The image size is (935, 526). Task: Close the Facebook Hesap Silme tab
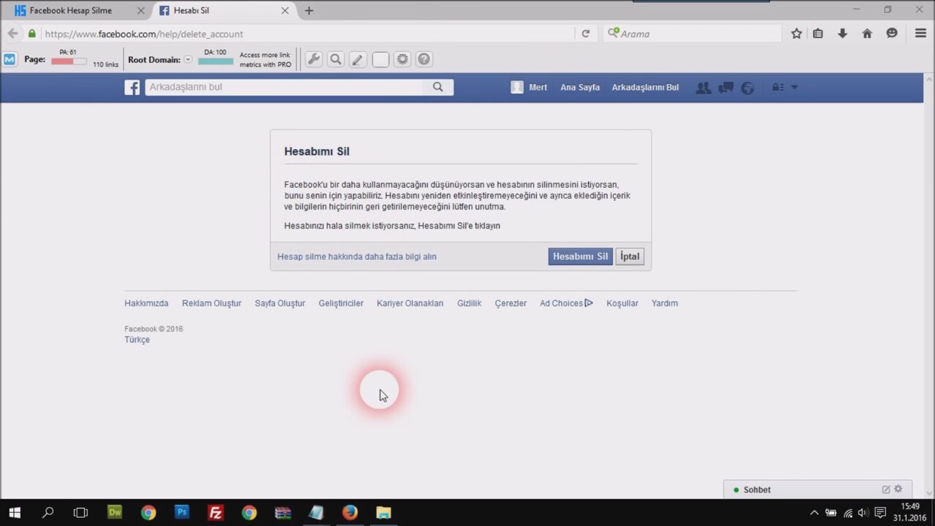141,10
